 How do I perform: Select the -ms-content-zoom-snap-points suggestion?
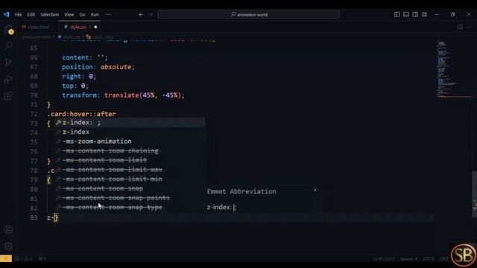click(x=130, y=198)
